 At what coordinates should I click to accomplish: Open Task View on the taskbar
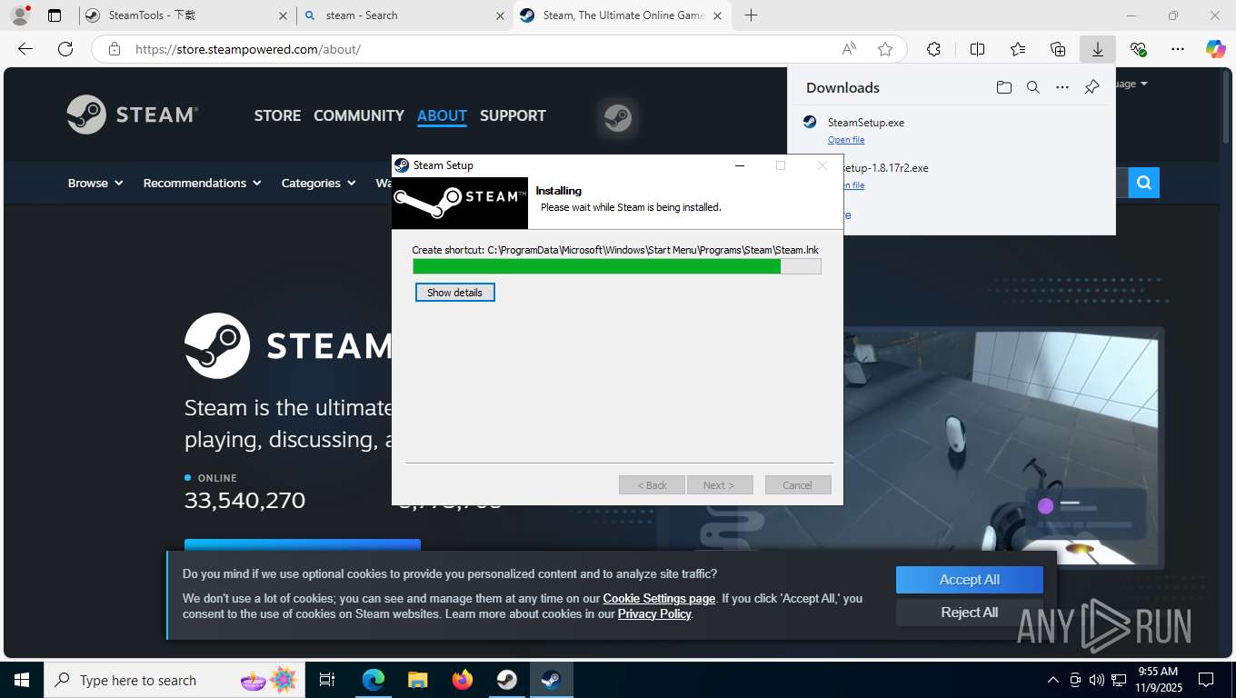[327, 680]
